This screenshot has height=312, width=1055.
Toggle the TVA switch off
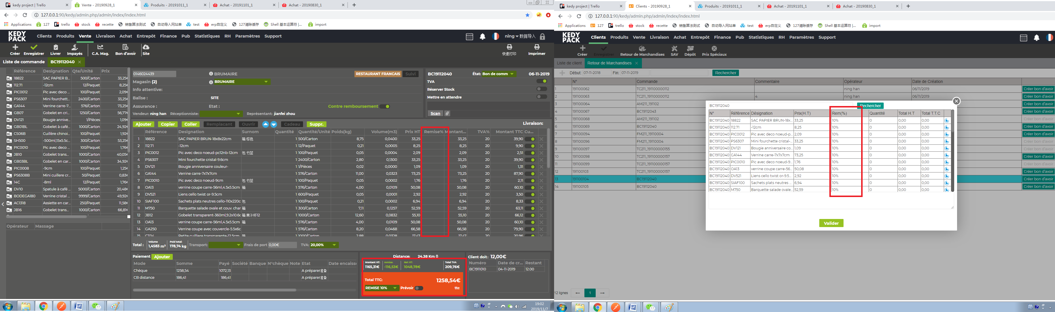point(542,81)
